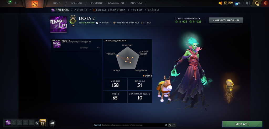Open the Герои menu
Image resolution: width=269 pixels, height=129 pixels.
pyautogui.click(x=56, y=3)
